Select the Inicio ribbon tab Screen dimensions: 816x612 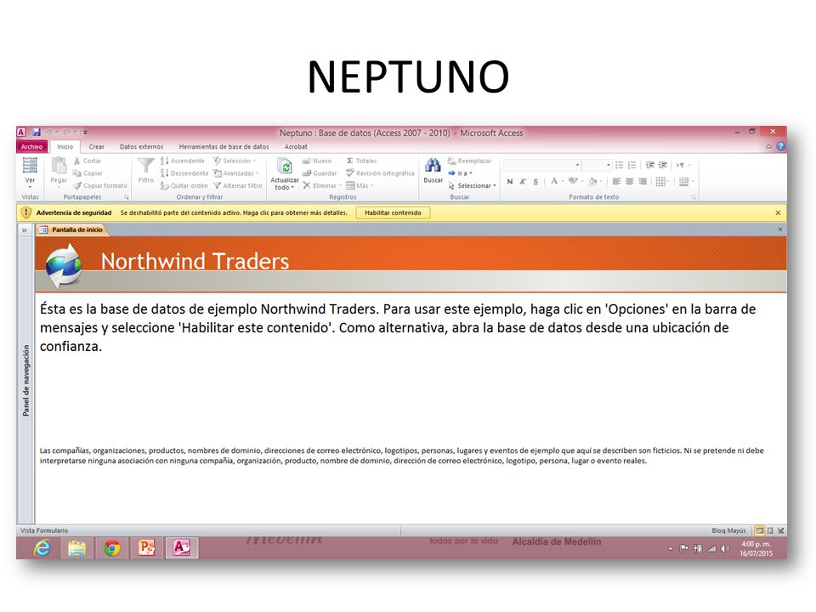(x=65, y=147)
